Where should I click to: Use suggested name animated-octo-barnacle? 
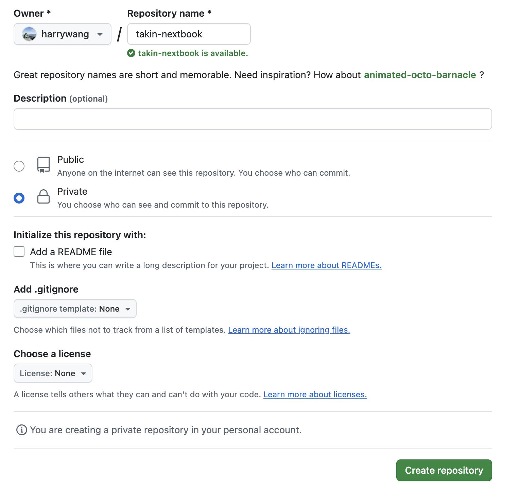point(420,75)
